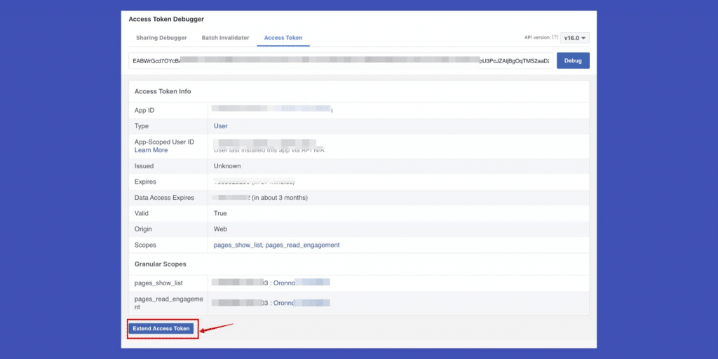Image resolution: width=718 pixels, height=359 pixels.
Task: Select the Granular Scopes header text
Action: click(161, 264)
